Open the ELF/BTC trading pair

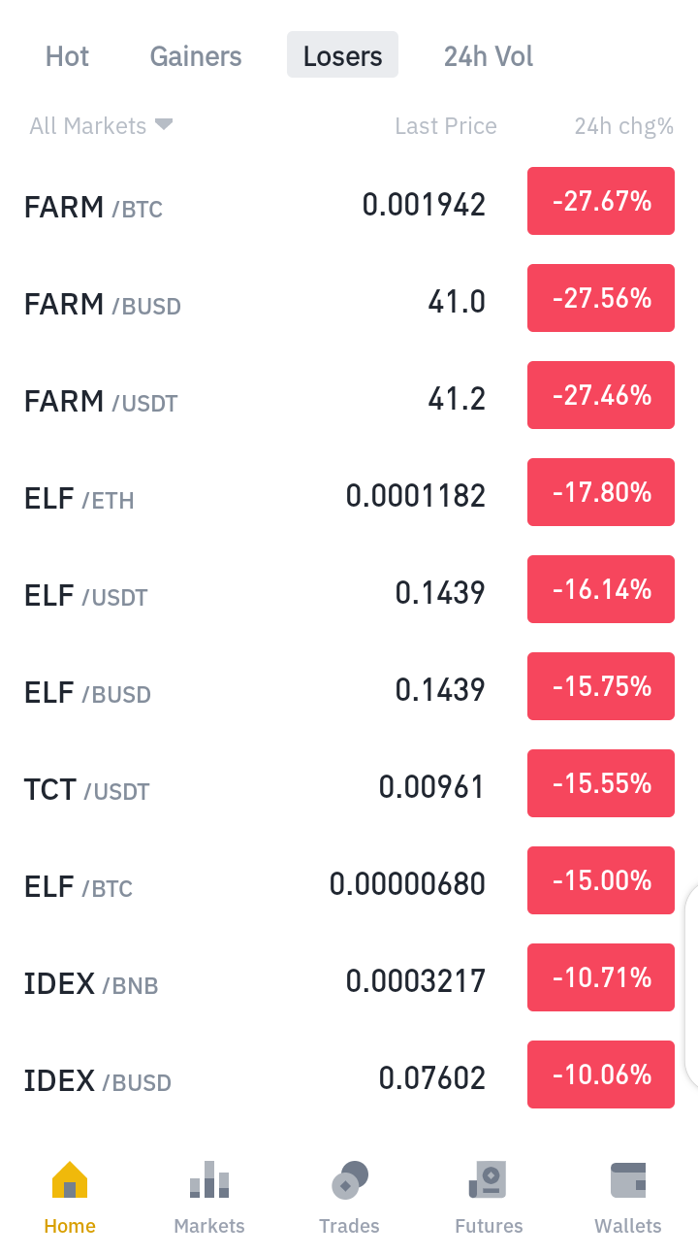click(x=349, y=884)
